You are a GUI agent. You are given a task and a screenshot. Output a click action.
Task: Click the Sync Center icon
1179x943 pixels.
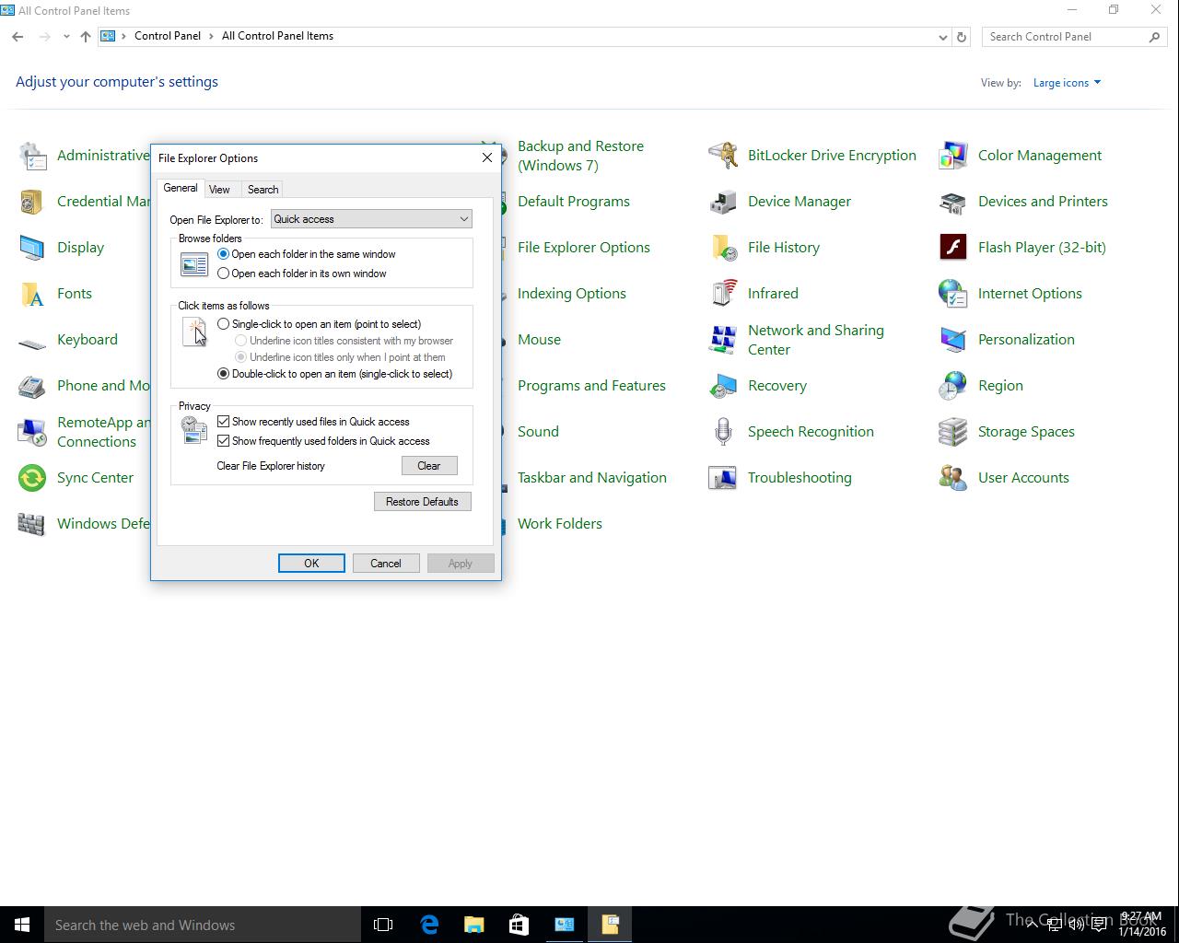click(x=32, y=478)
